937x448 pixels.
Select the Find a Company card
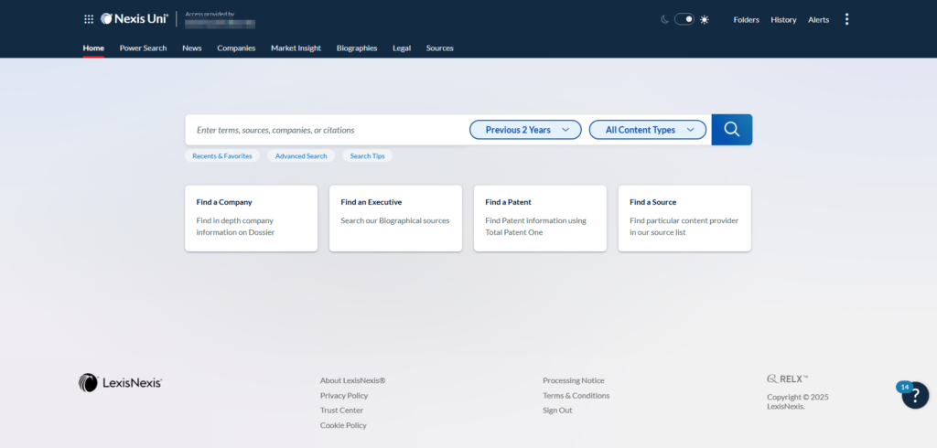[x=251, y=219]
